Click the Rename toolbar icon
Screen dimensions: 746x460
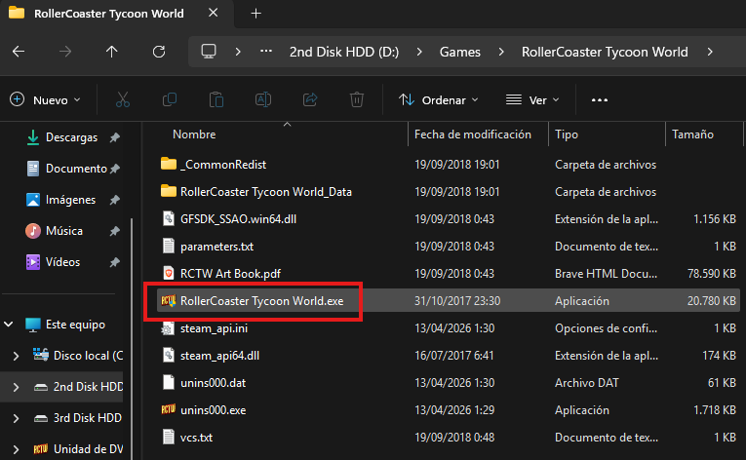(263, 100)
